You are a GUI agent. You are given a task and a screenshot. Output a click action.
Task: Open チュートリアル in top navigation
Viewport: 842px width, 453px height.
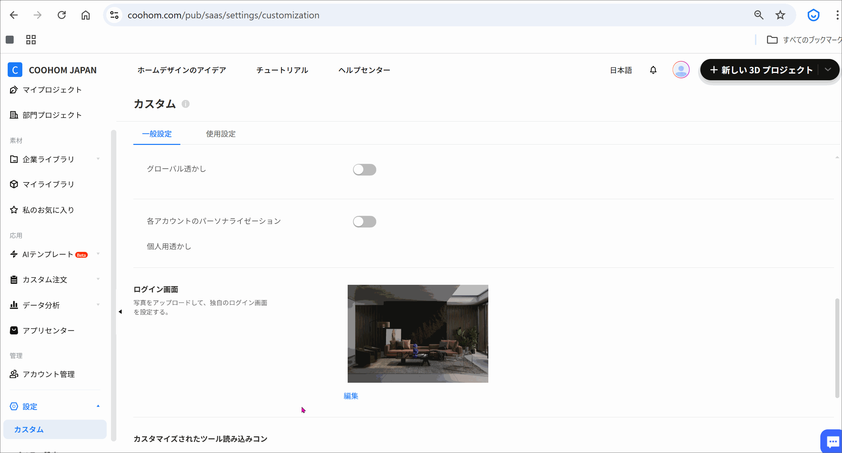point(282,70)
